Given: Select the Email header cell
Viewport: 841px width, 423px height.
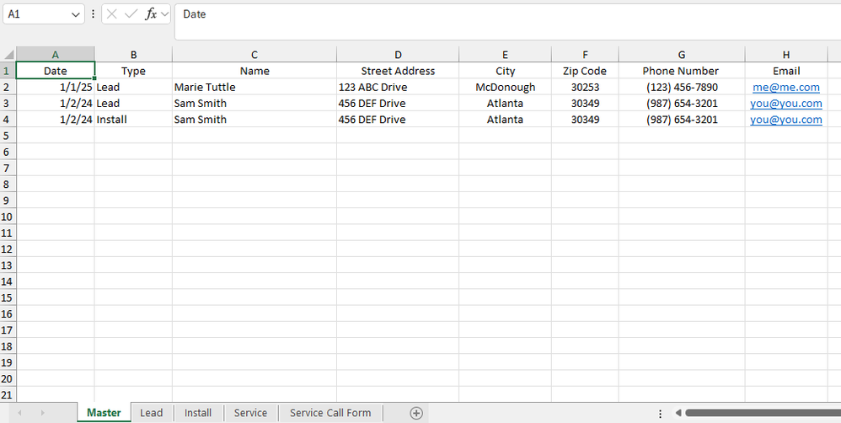Looking at the screenshot, I should [786, 71].
